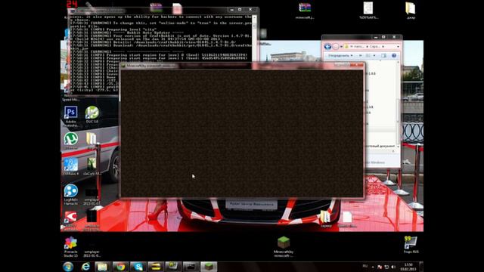Expand the address bar history dropdown in Explorer
This screenshot has height=272, width=484.
398,47
